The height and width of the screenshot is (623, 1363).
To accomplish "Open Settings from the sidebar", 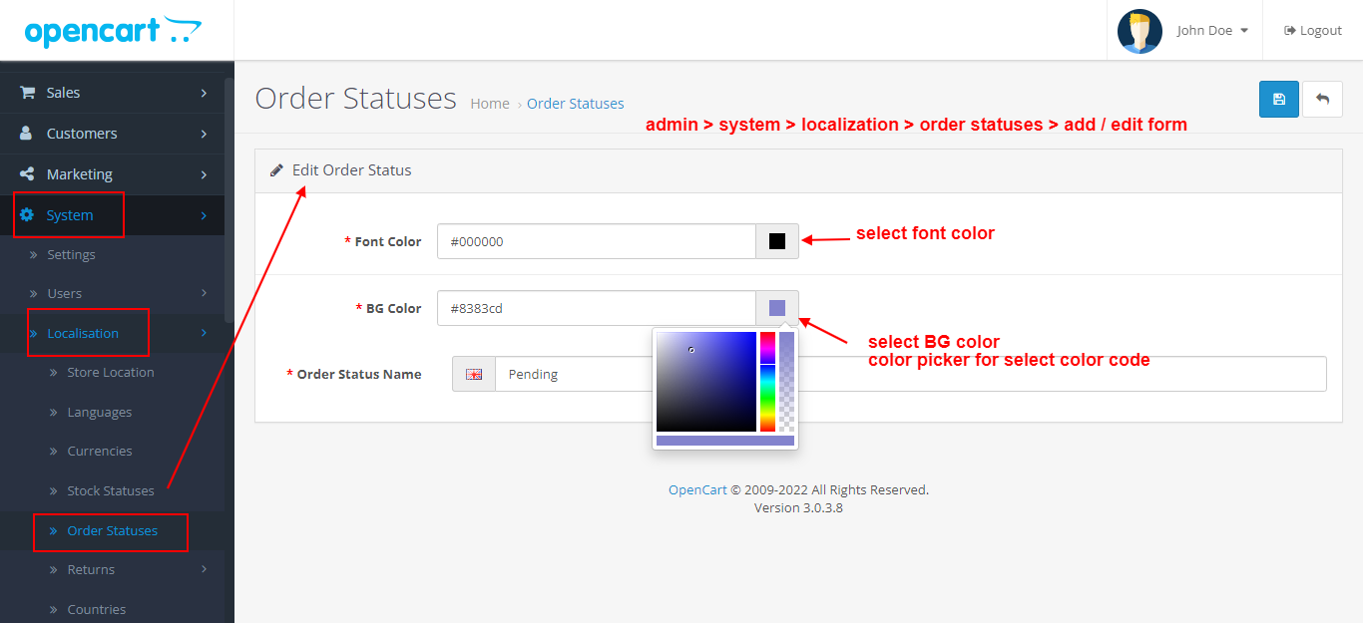I will (x=72, y=254).
